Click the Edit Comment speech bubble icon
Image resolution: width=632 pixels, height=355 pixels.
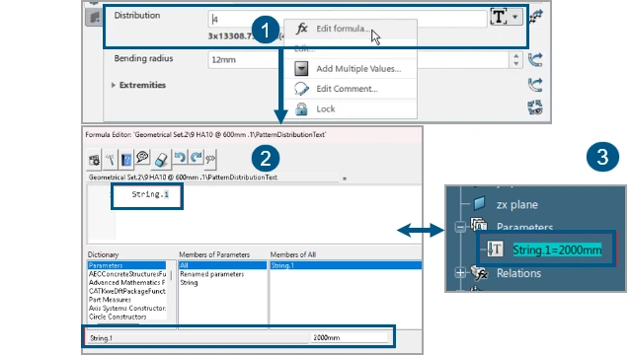301,89
